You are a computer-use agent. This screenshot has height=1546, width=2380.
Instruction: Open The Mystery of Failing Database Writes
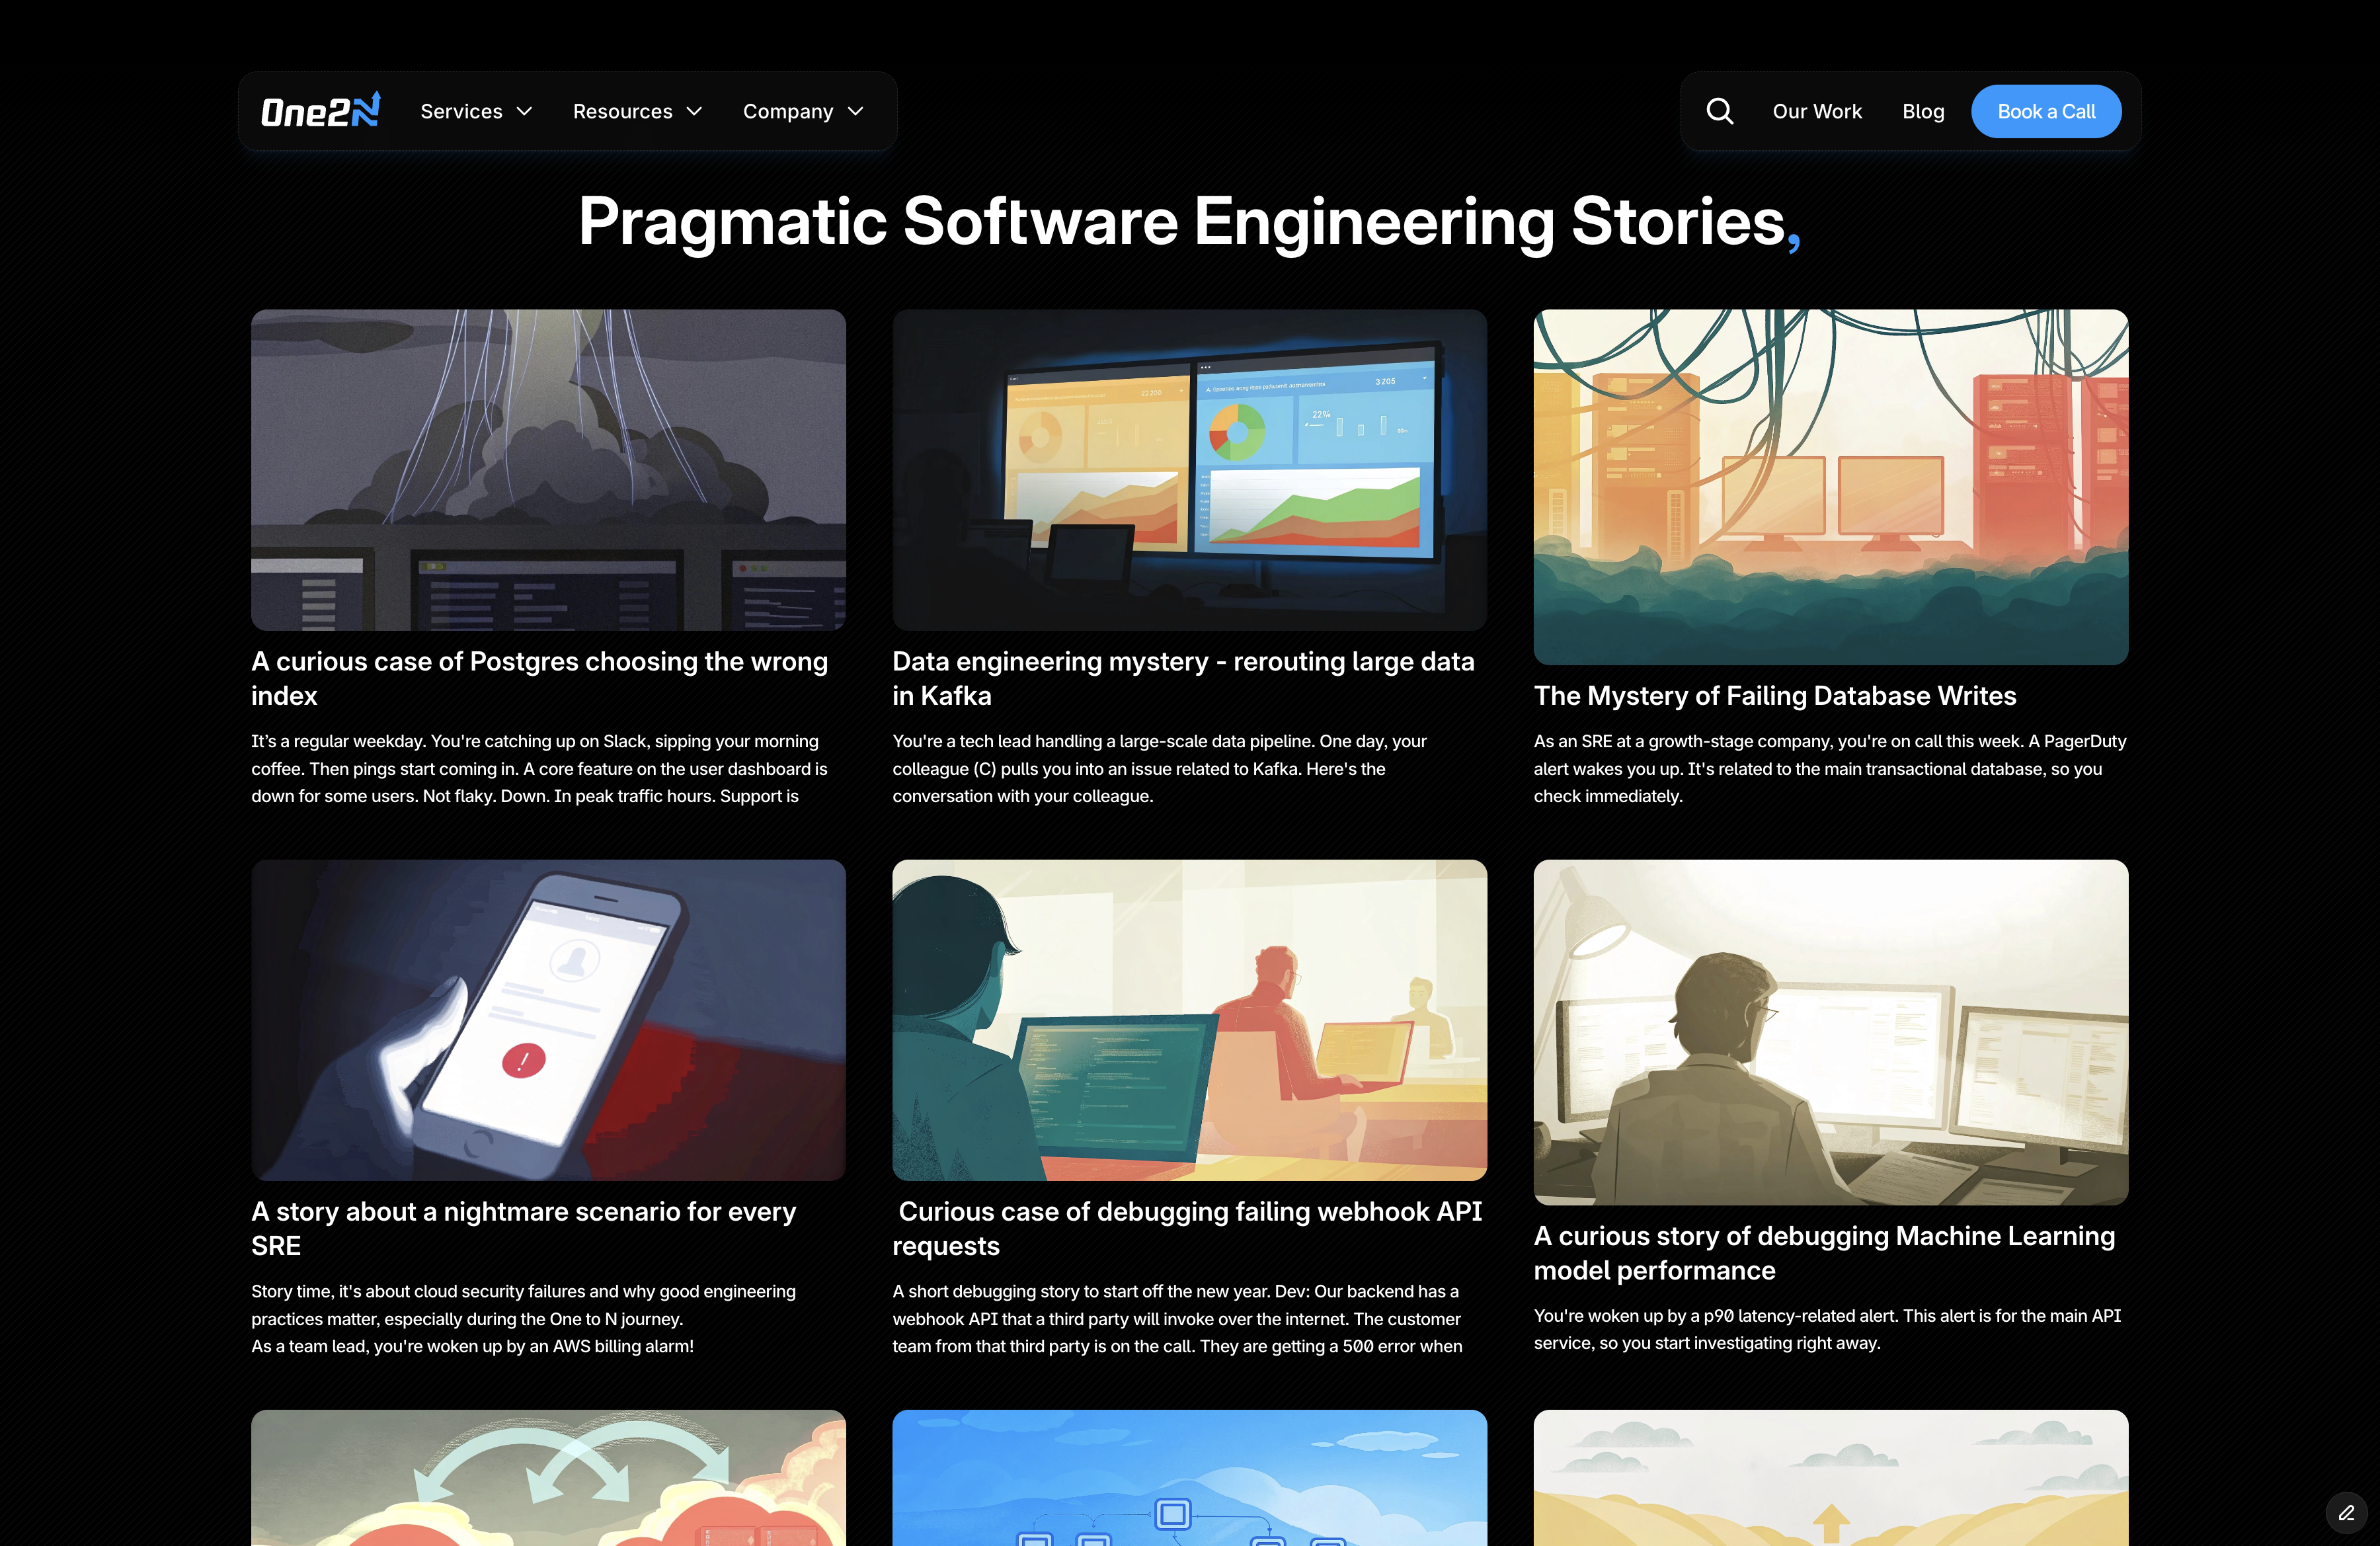(1775, 695)
